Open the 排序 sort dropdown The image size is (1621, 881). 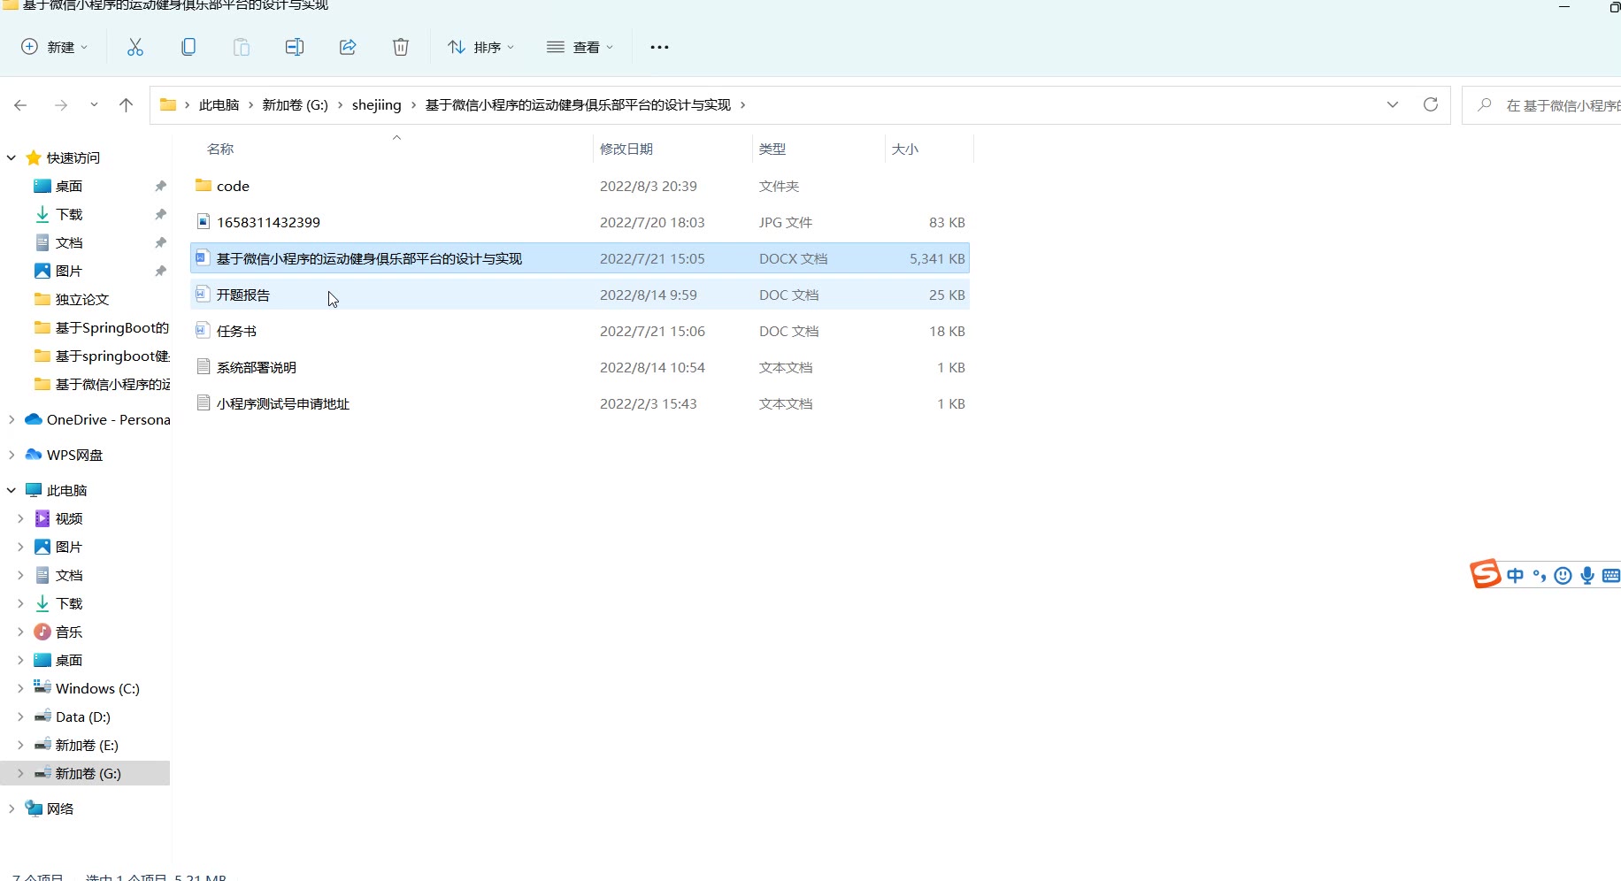481,47
